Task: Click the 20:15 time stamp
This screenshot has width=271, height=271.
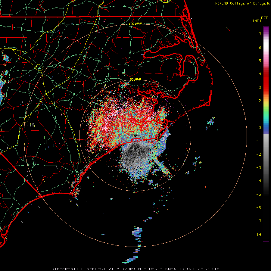Action: point(212,269)
